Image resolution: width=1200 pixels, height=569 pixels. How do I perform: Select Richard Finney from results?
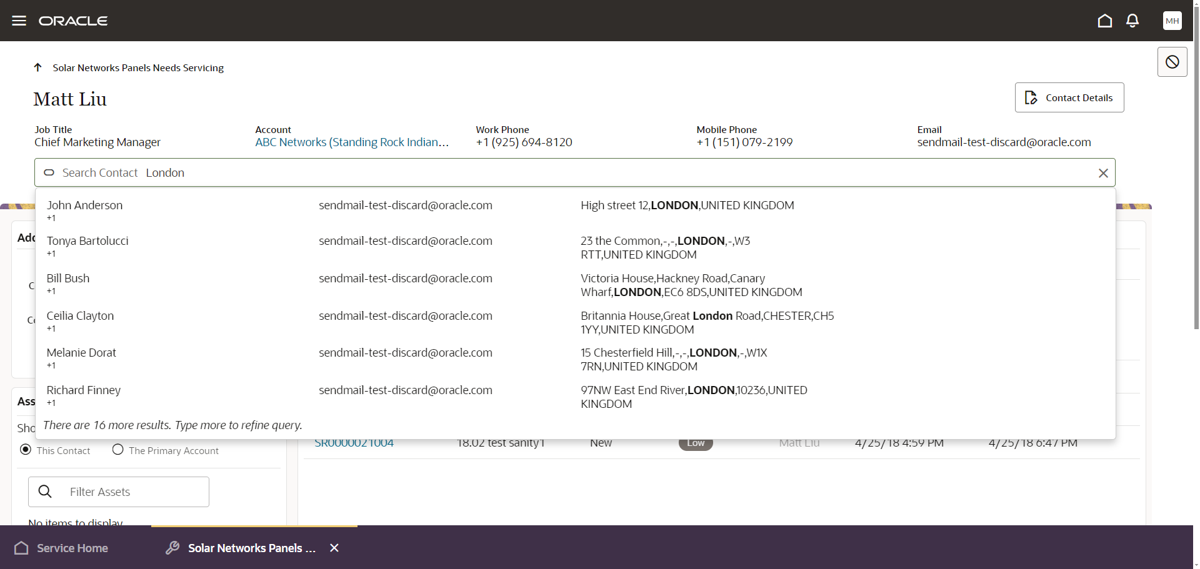click(x=84, y=390)
